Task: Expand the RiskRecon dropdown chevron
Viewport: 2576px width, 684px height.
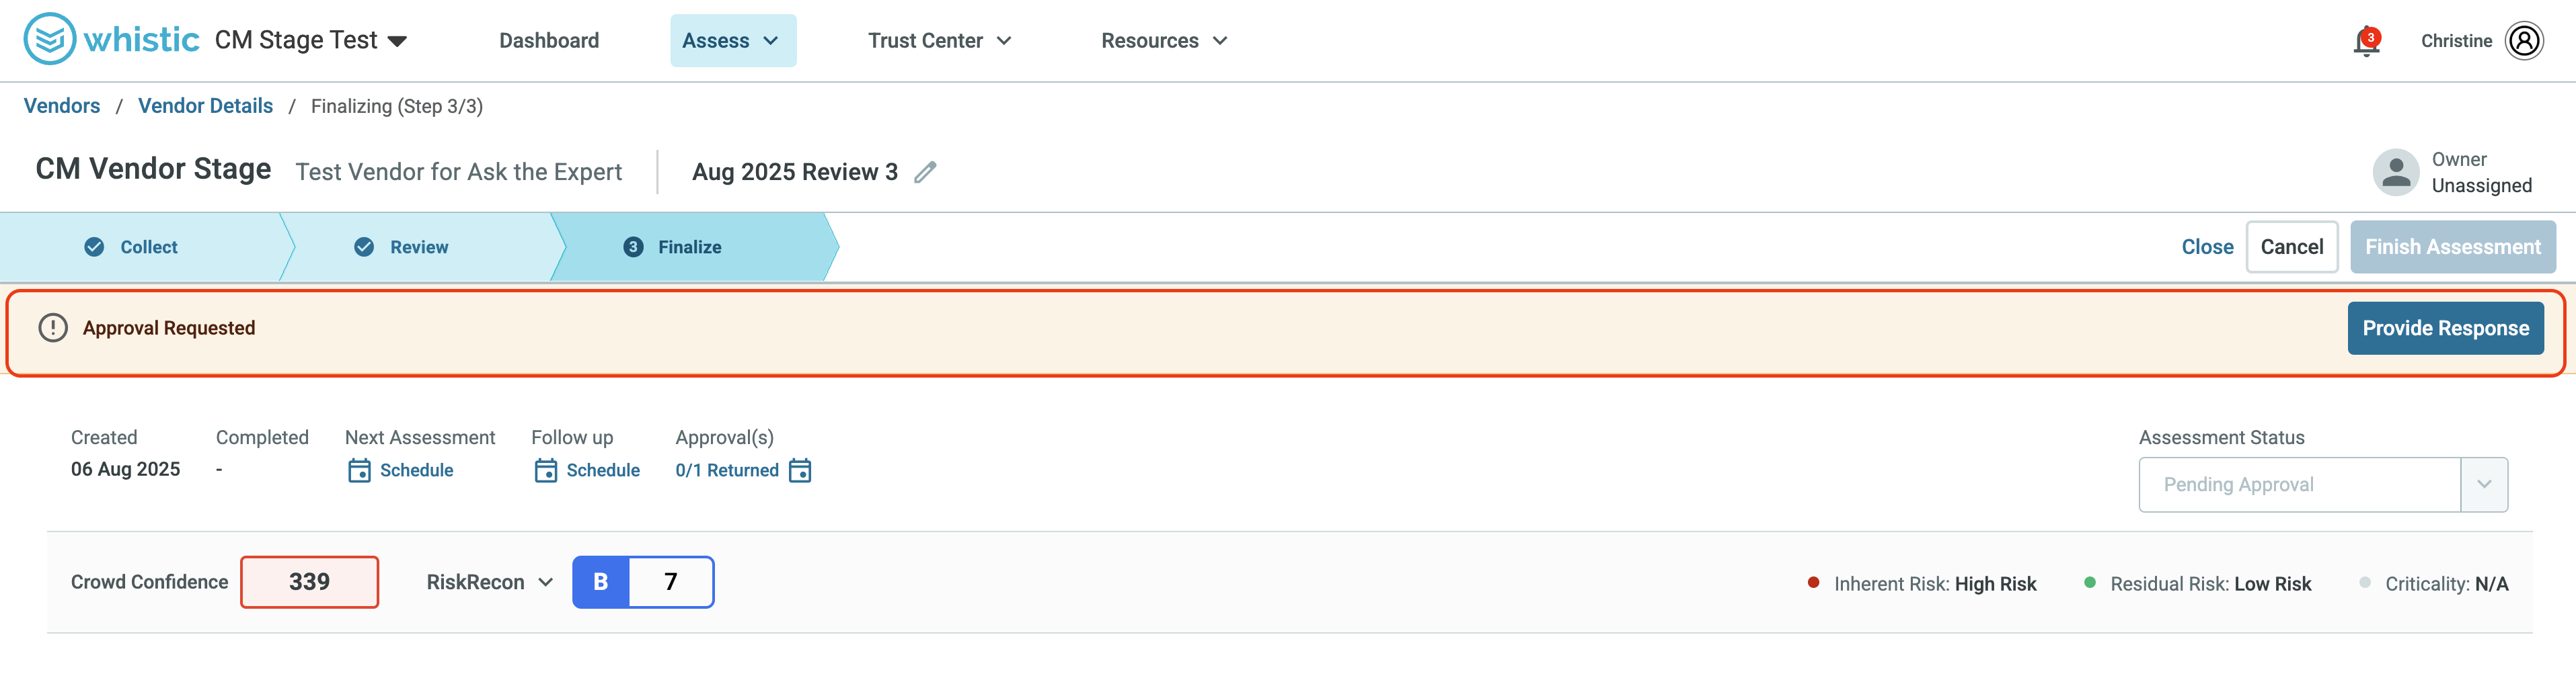Action: 546,582
